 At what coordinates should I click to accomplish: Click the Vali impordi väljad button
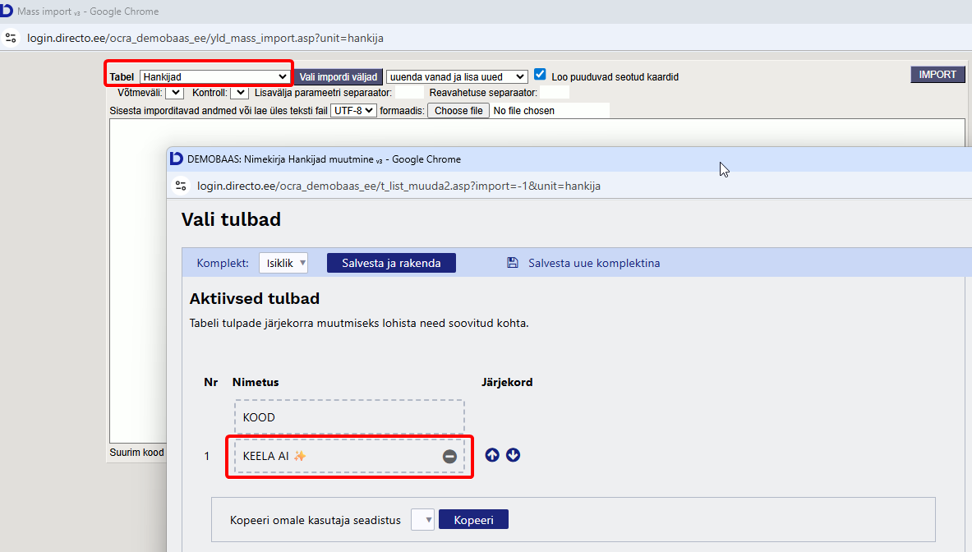(339, 76)
